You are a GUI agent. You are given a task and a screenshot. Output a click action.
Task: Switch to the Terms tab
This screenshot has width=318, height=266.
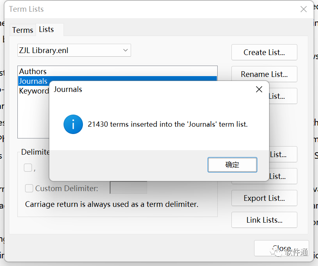23,30
